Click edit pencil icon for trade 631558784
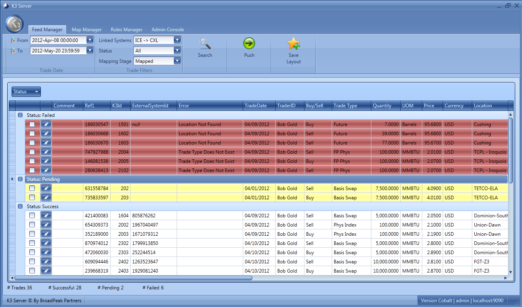Image resolution: width=522 pixels, height=307 pixels. tap(46, 189)
